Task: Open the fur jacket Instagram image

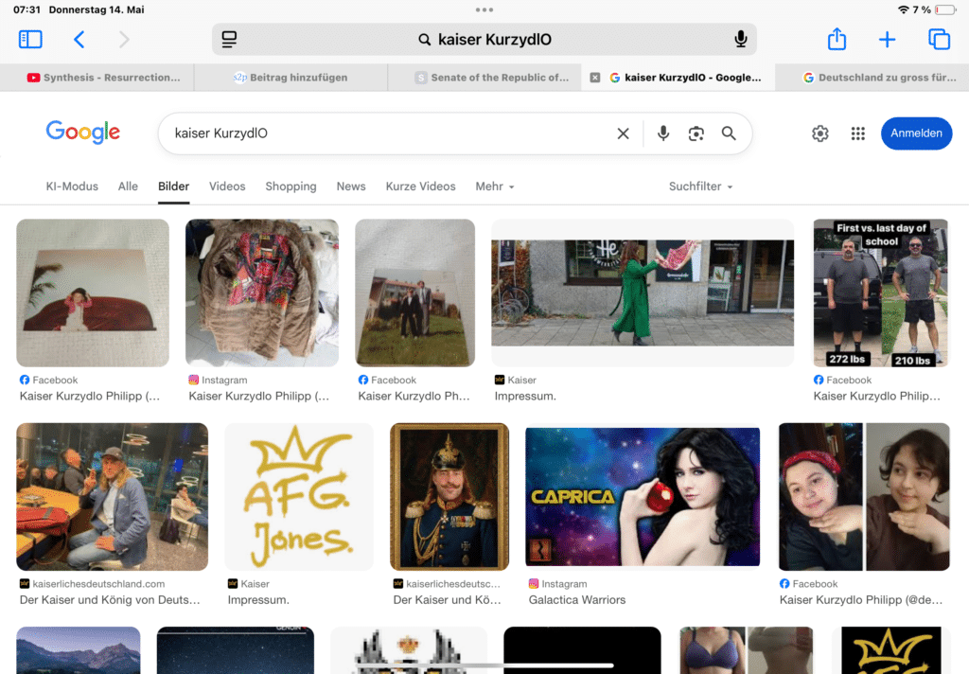Action: click(x=262, y=293)
